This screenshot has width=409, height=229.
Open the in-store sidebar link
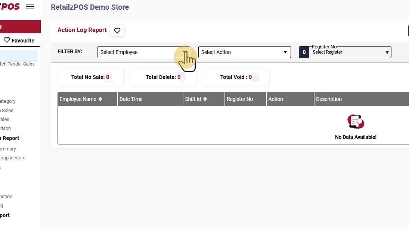[13, 158]
